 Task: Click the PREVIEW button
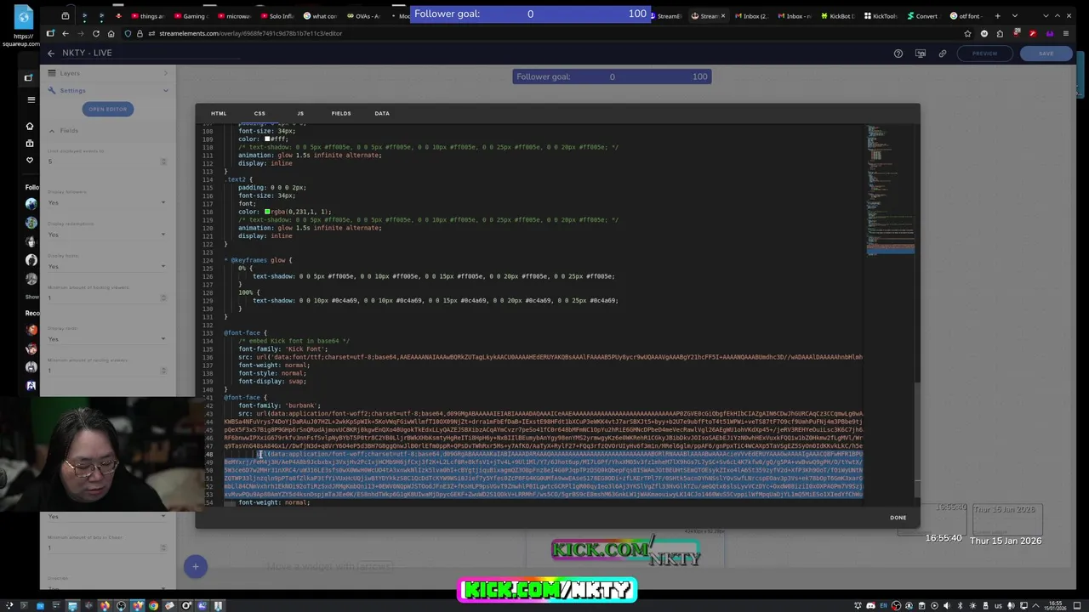click(984, 53)
